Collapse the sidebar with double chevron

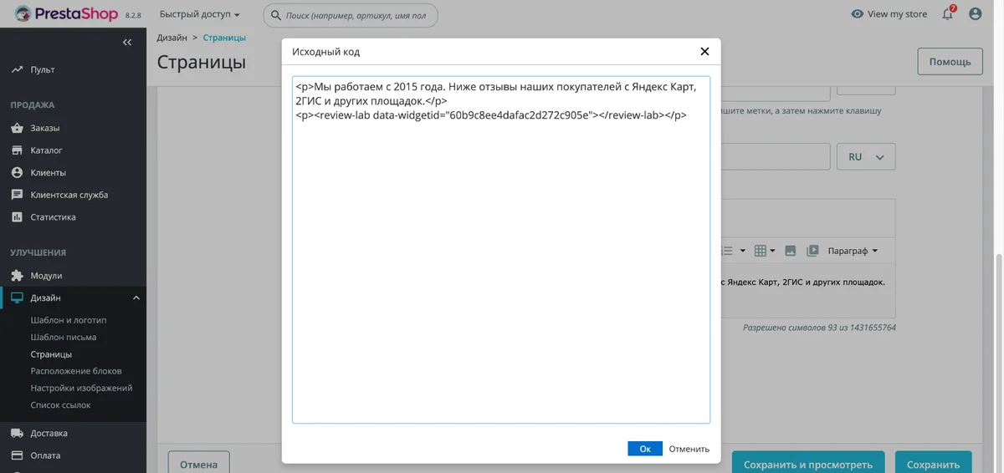tap(127, 42)
